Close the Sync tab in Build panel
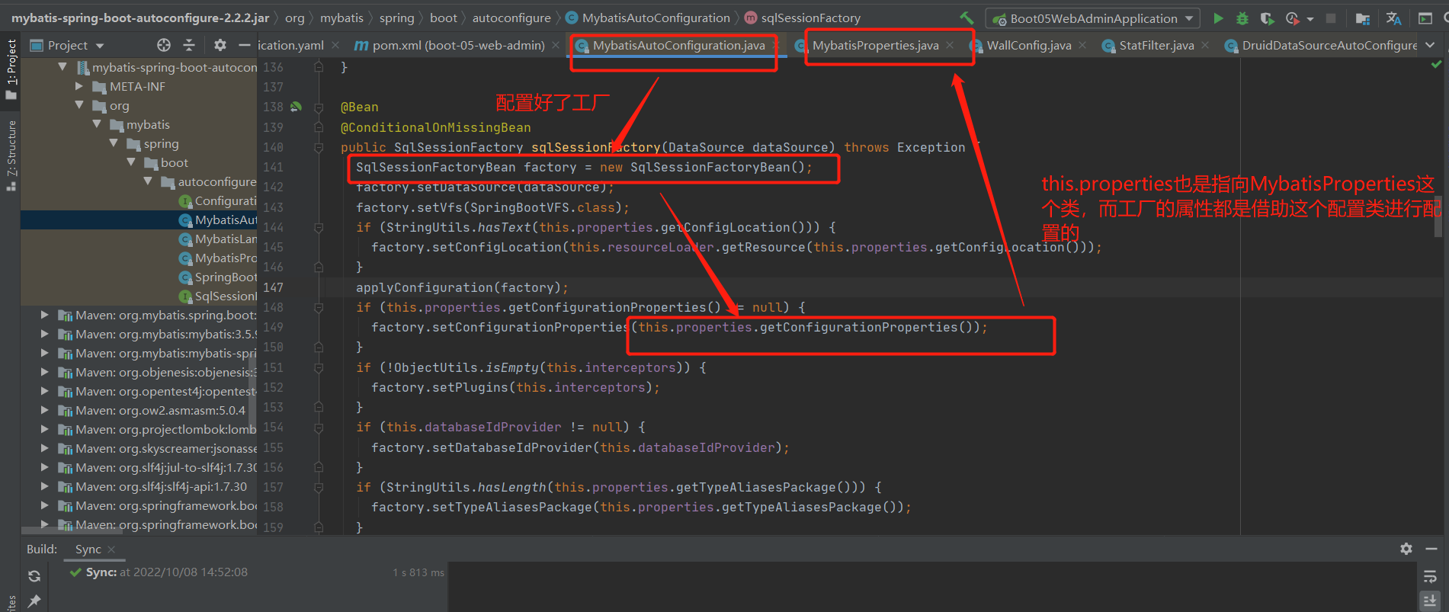 coord(111,550)
